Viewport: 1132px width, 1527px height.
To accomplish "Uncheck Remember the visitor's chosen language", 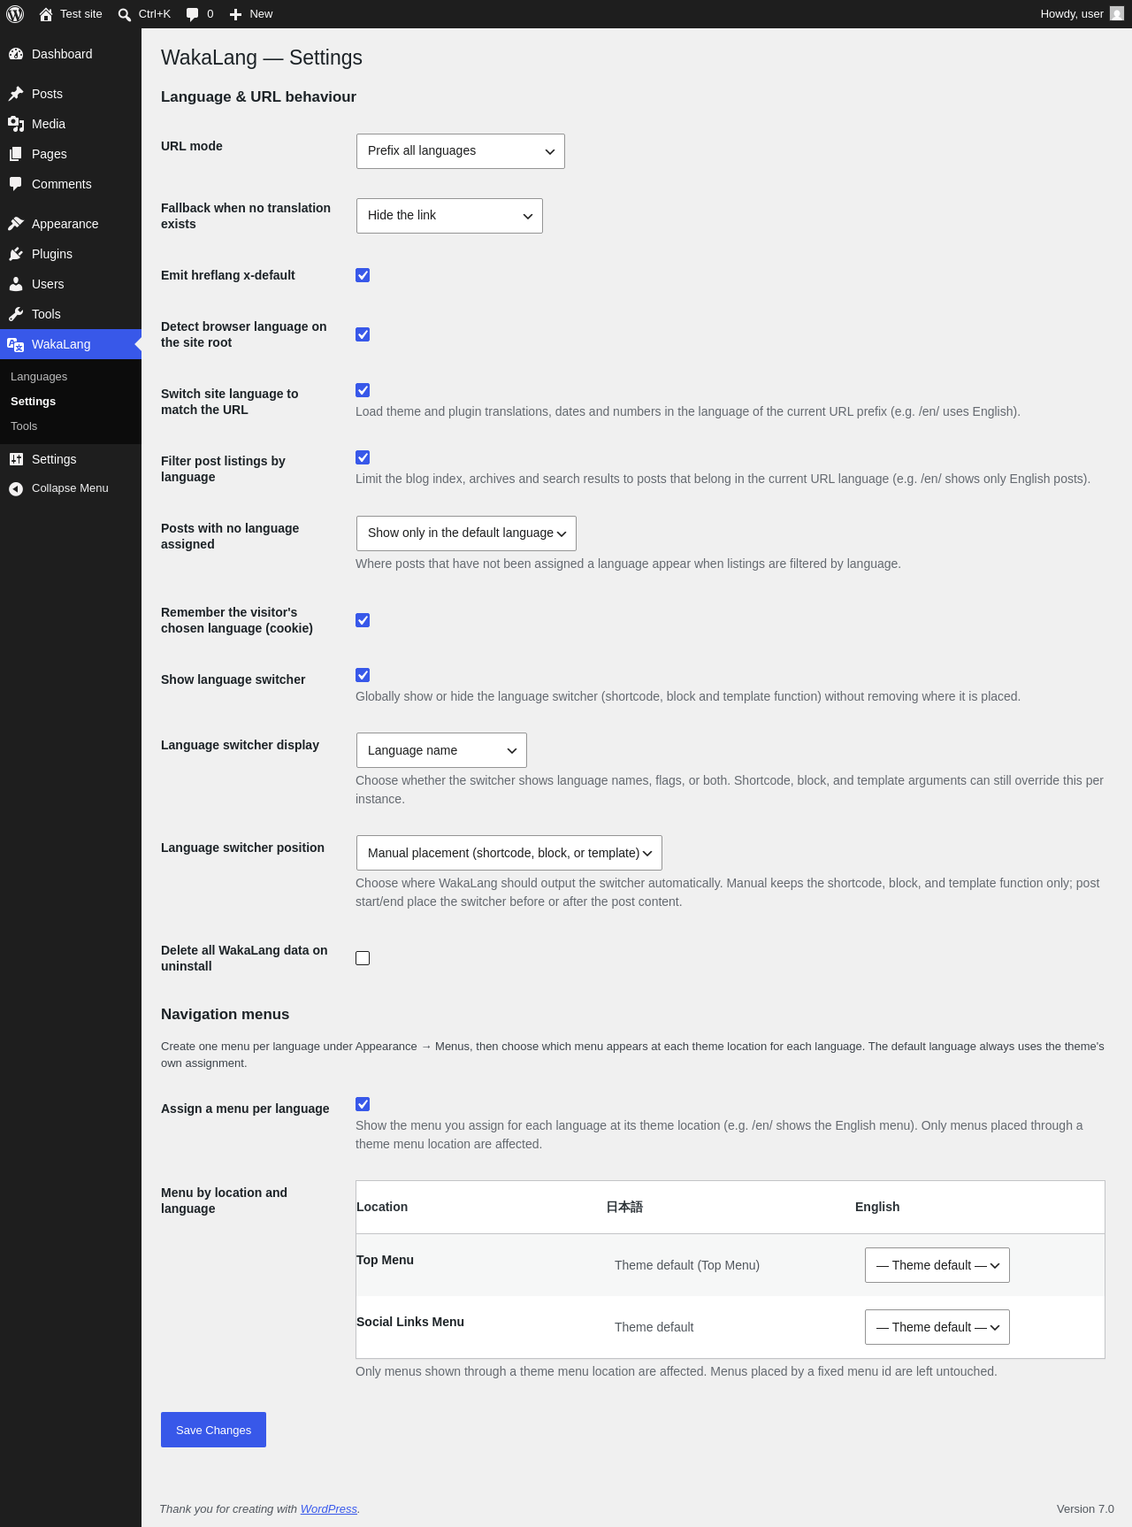I will tap(363, 620).
